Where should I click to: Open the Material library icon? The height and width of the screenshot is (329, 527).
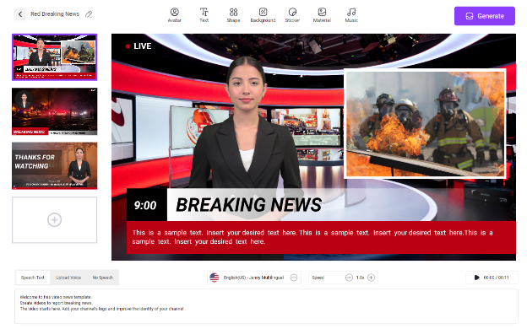322,15
